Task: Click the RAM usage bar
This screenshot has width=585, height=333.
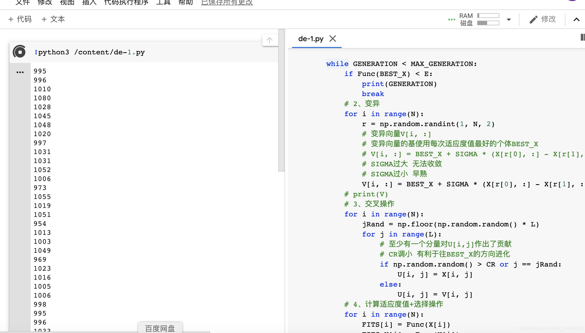Action: (488, 16)
